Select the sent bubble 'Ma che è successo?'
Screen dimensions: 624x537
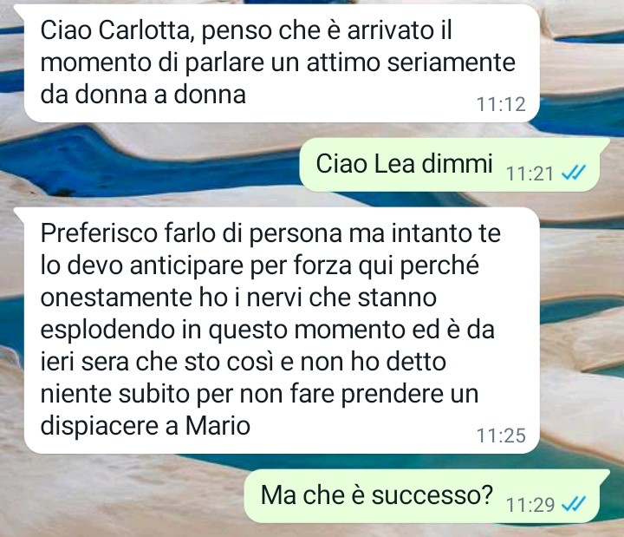pyautogui.click(x=421, y=496)
